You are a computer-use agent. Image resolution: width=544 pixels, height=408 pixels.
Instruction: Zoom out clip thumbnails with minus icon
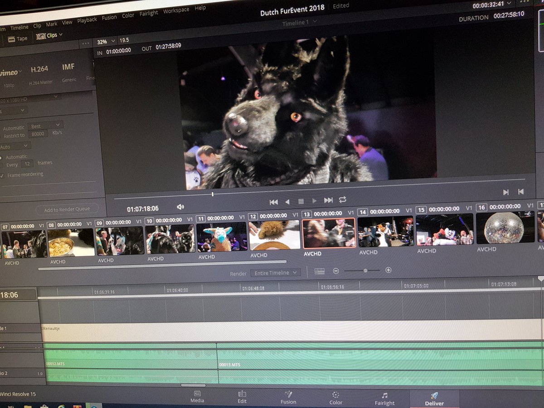(x=336, y=271)
